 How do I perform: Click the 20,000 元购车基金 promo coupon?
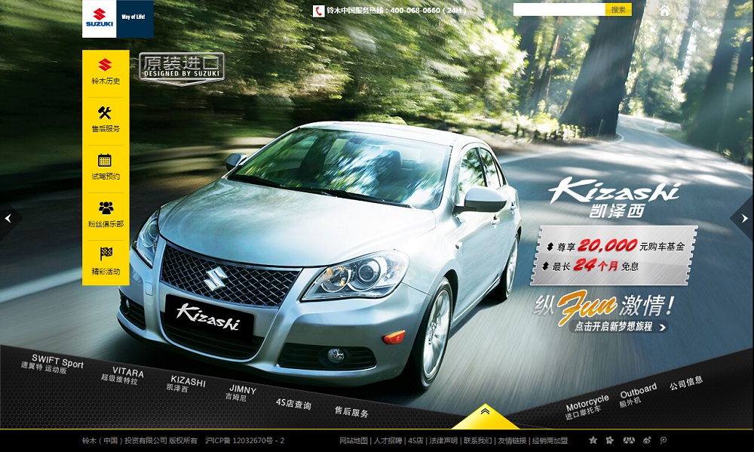[x=614, y=255]
